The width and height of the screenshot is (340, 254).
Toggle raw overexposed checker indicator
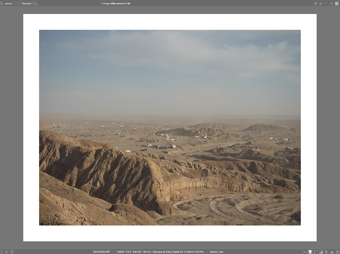(316, 252)
